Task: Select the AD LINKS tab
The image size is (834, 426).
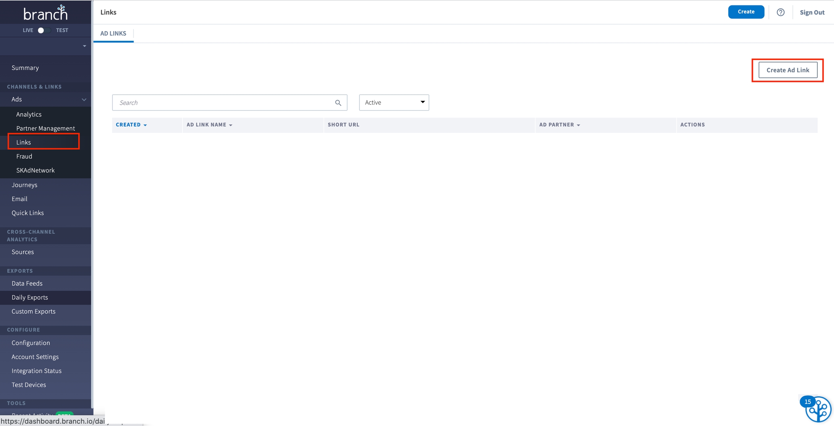Action: coord(113,33)
